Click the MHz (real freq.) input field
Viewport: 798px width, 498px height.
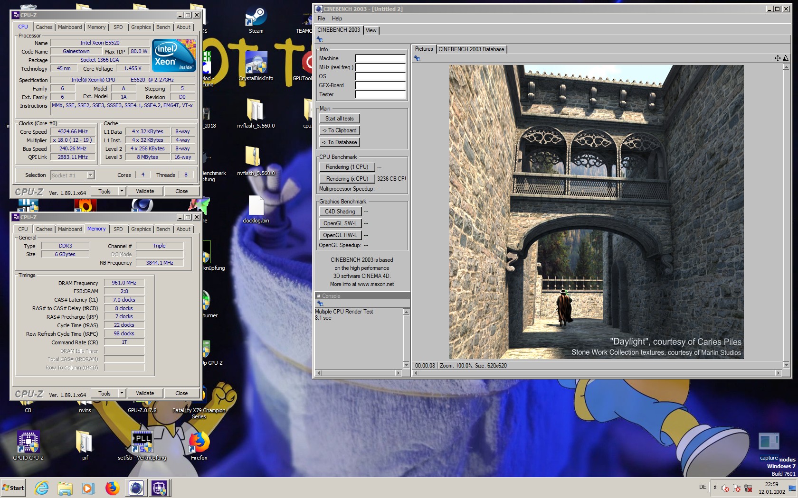pyautogui.click(x=380, y=68)
